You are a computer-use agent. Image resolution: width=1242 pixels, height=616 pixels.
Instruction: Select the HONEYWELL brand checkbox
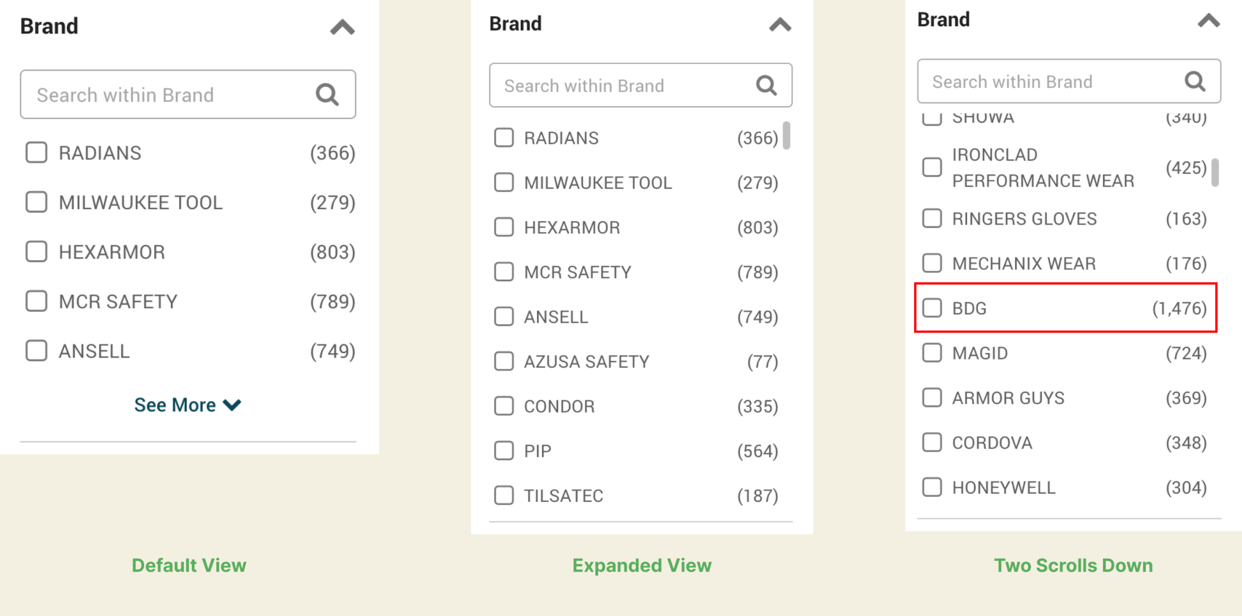[x=931, y=487]
